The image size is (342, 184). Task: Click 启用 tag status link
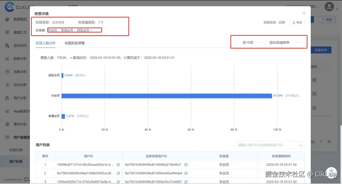[x=282, y=22]
